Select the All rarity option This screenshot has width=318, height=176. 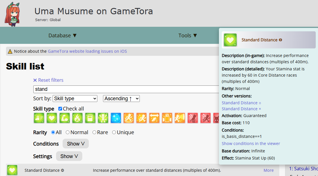pyautogui.click(x=53, y=132)
